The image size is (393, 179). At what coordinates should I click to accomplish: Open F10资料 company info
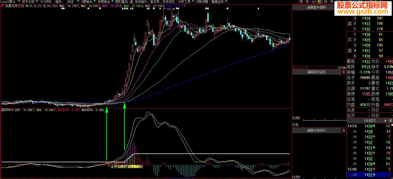pos(46,2)
